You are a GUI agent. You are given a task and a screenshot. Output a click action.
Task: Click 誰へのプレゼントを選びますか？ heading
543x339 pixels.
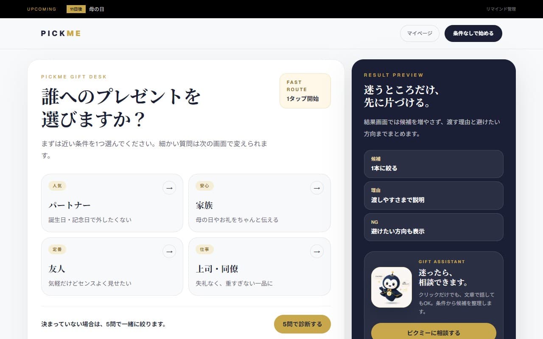121,108
